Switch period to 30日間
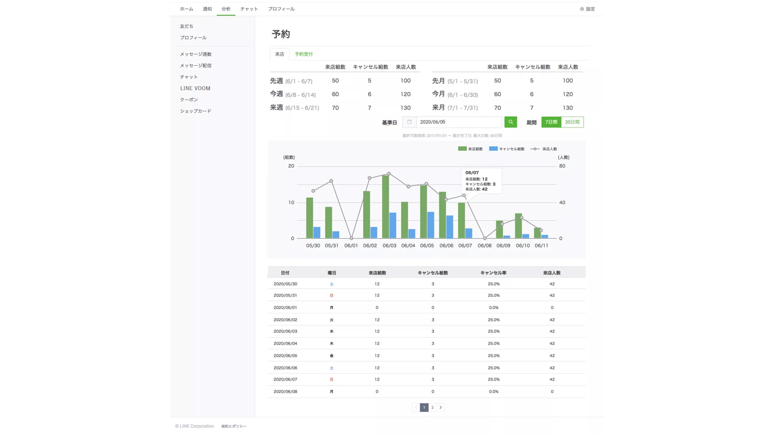The width and height of the screenshot is (774, 435). coord(572,122)
